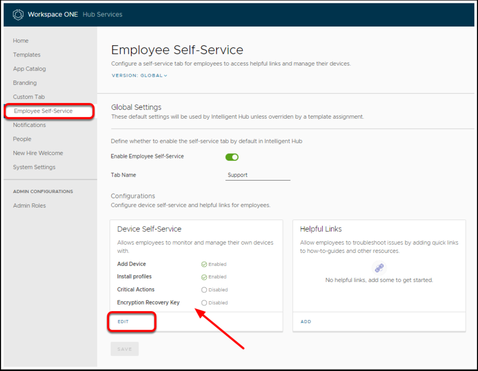Click Edit in Device Self-Service card
Image resolution: width=478 pixels, height=371 pixels.
coord(123,322)
